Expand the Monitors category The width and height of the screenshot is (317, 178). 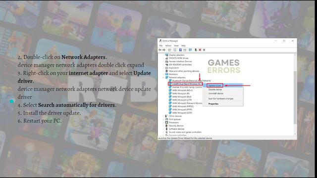[x=163, y=74]
